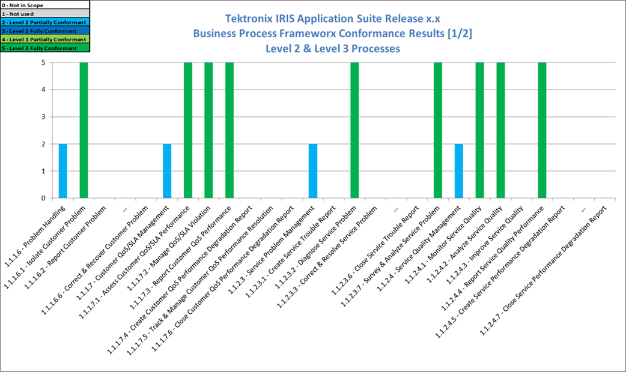Select the green bar for Isolate Customer Problem
This screenshot has height=372, width=626.
pyautogui.click(x=84, y=130)
